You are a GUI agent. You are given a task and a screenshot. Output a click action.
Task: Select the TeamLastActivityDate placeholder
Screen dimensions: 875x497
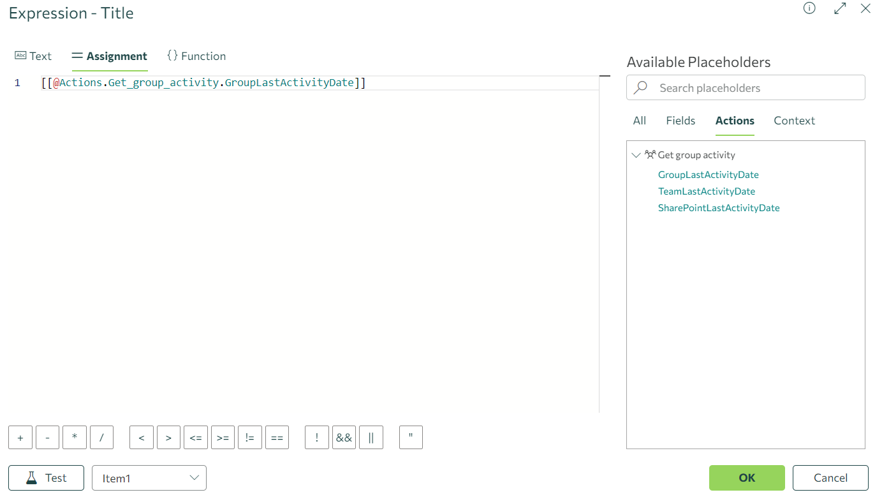pyautogui.click(x=706, y=191)
